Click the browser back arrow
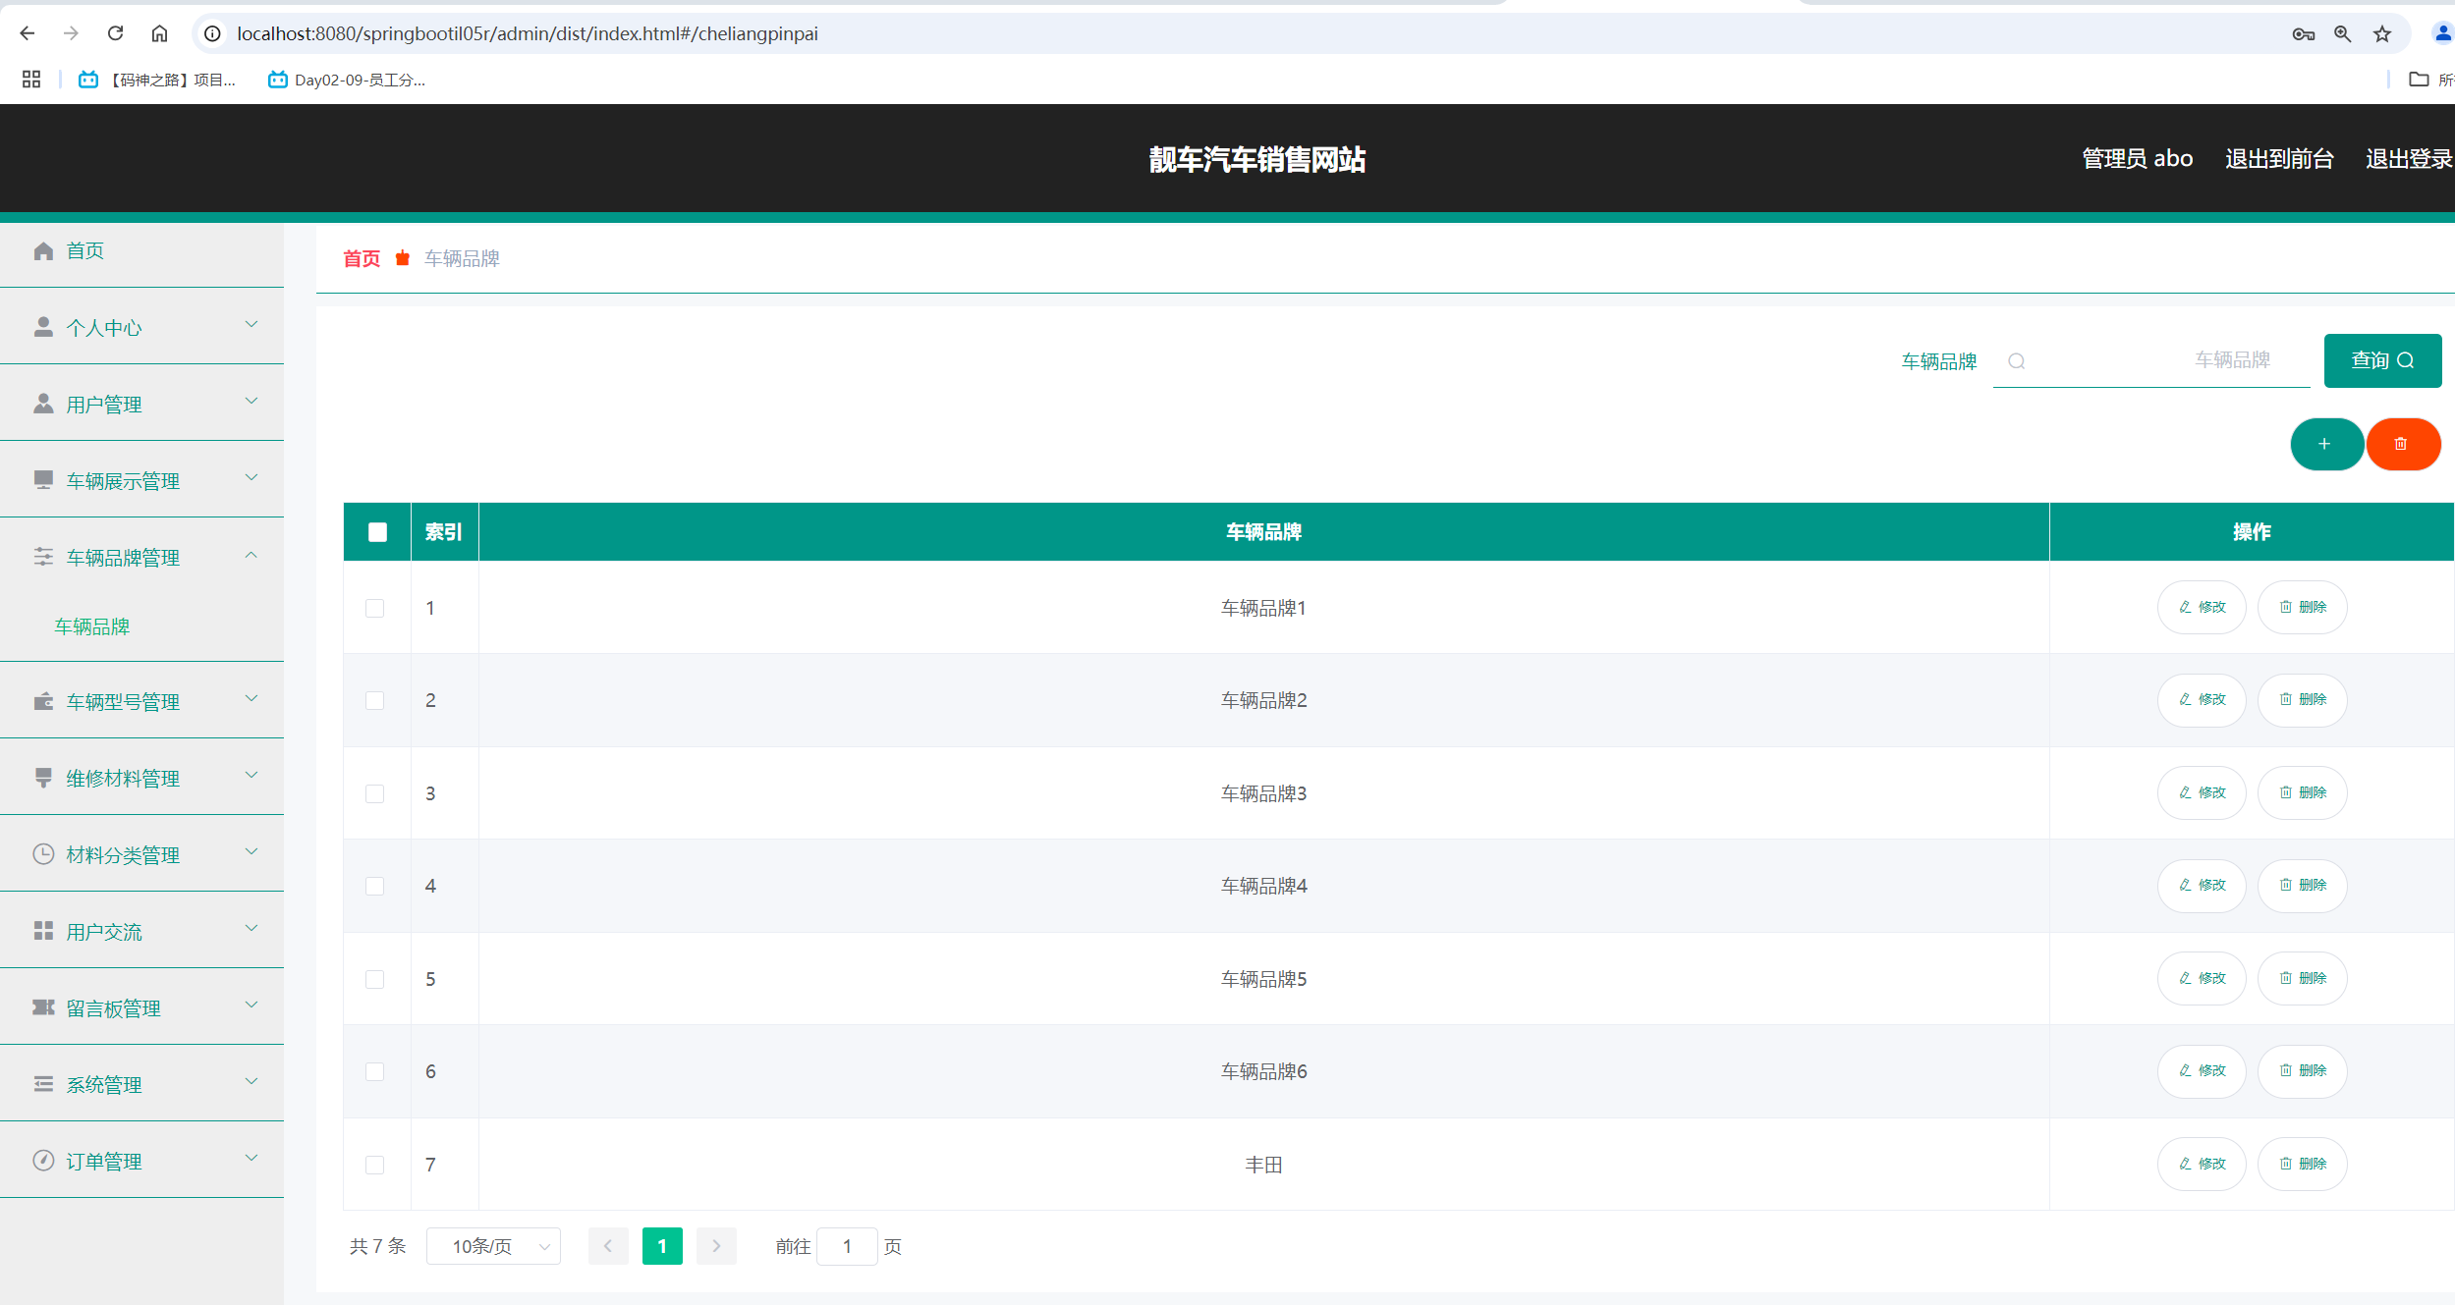The height and width of the screenshot is (1305, 2455). coord(28,33)
